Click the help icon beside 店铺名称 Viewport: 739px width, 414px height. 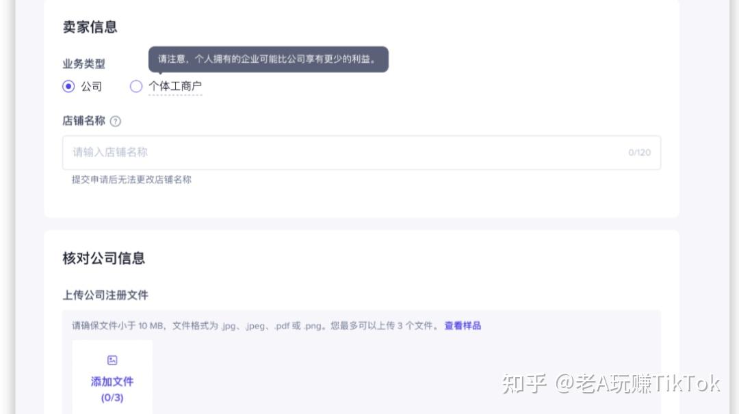pyautogui.click(x=116, y=122)
